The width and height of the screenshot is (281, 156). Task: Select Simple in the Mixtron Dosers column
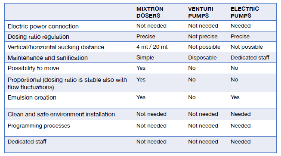tap(145, 58)
